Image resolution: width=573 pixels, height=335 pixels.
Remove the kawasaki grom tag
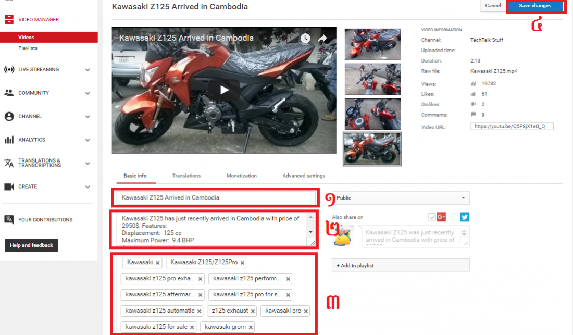[x=251, y=327]
